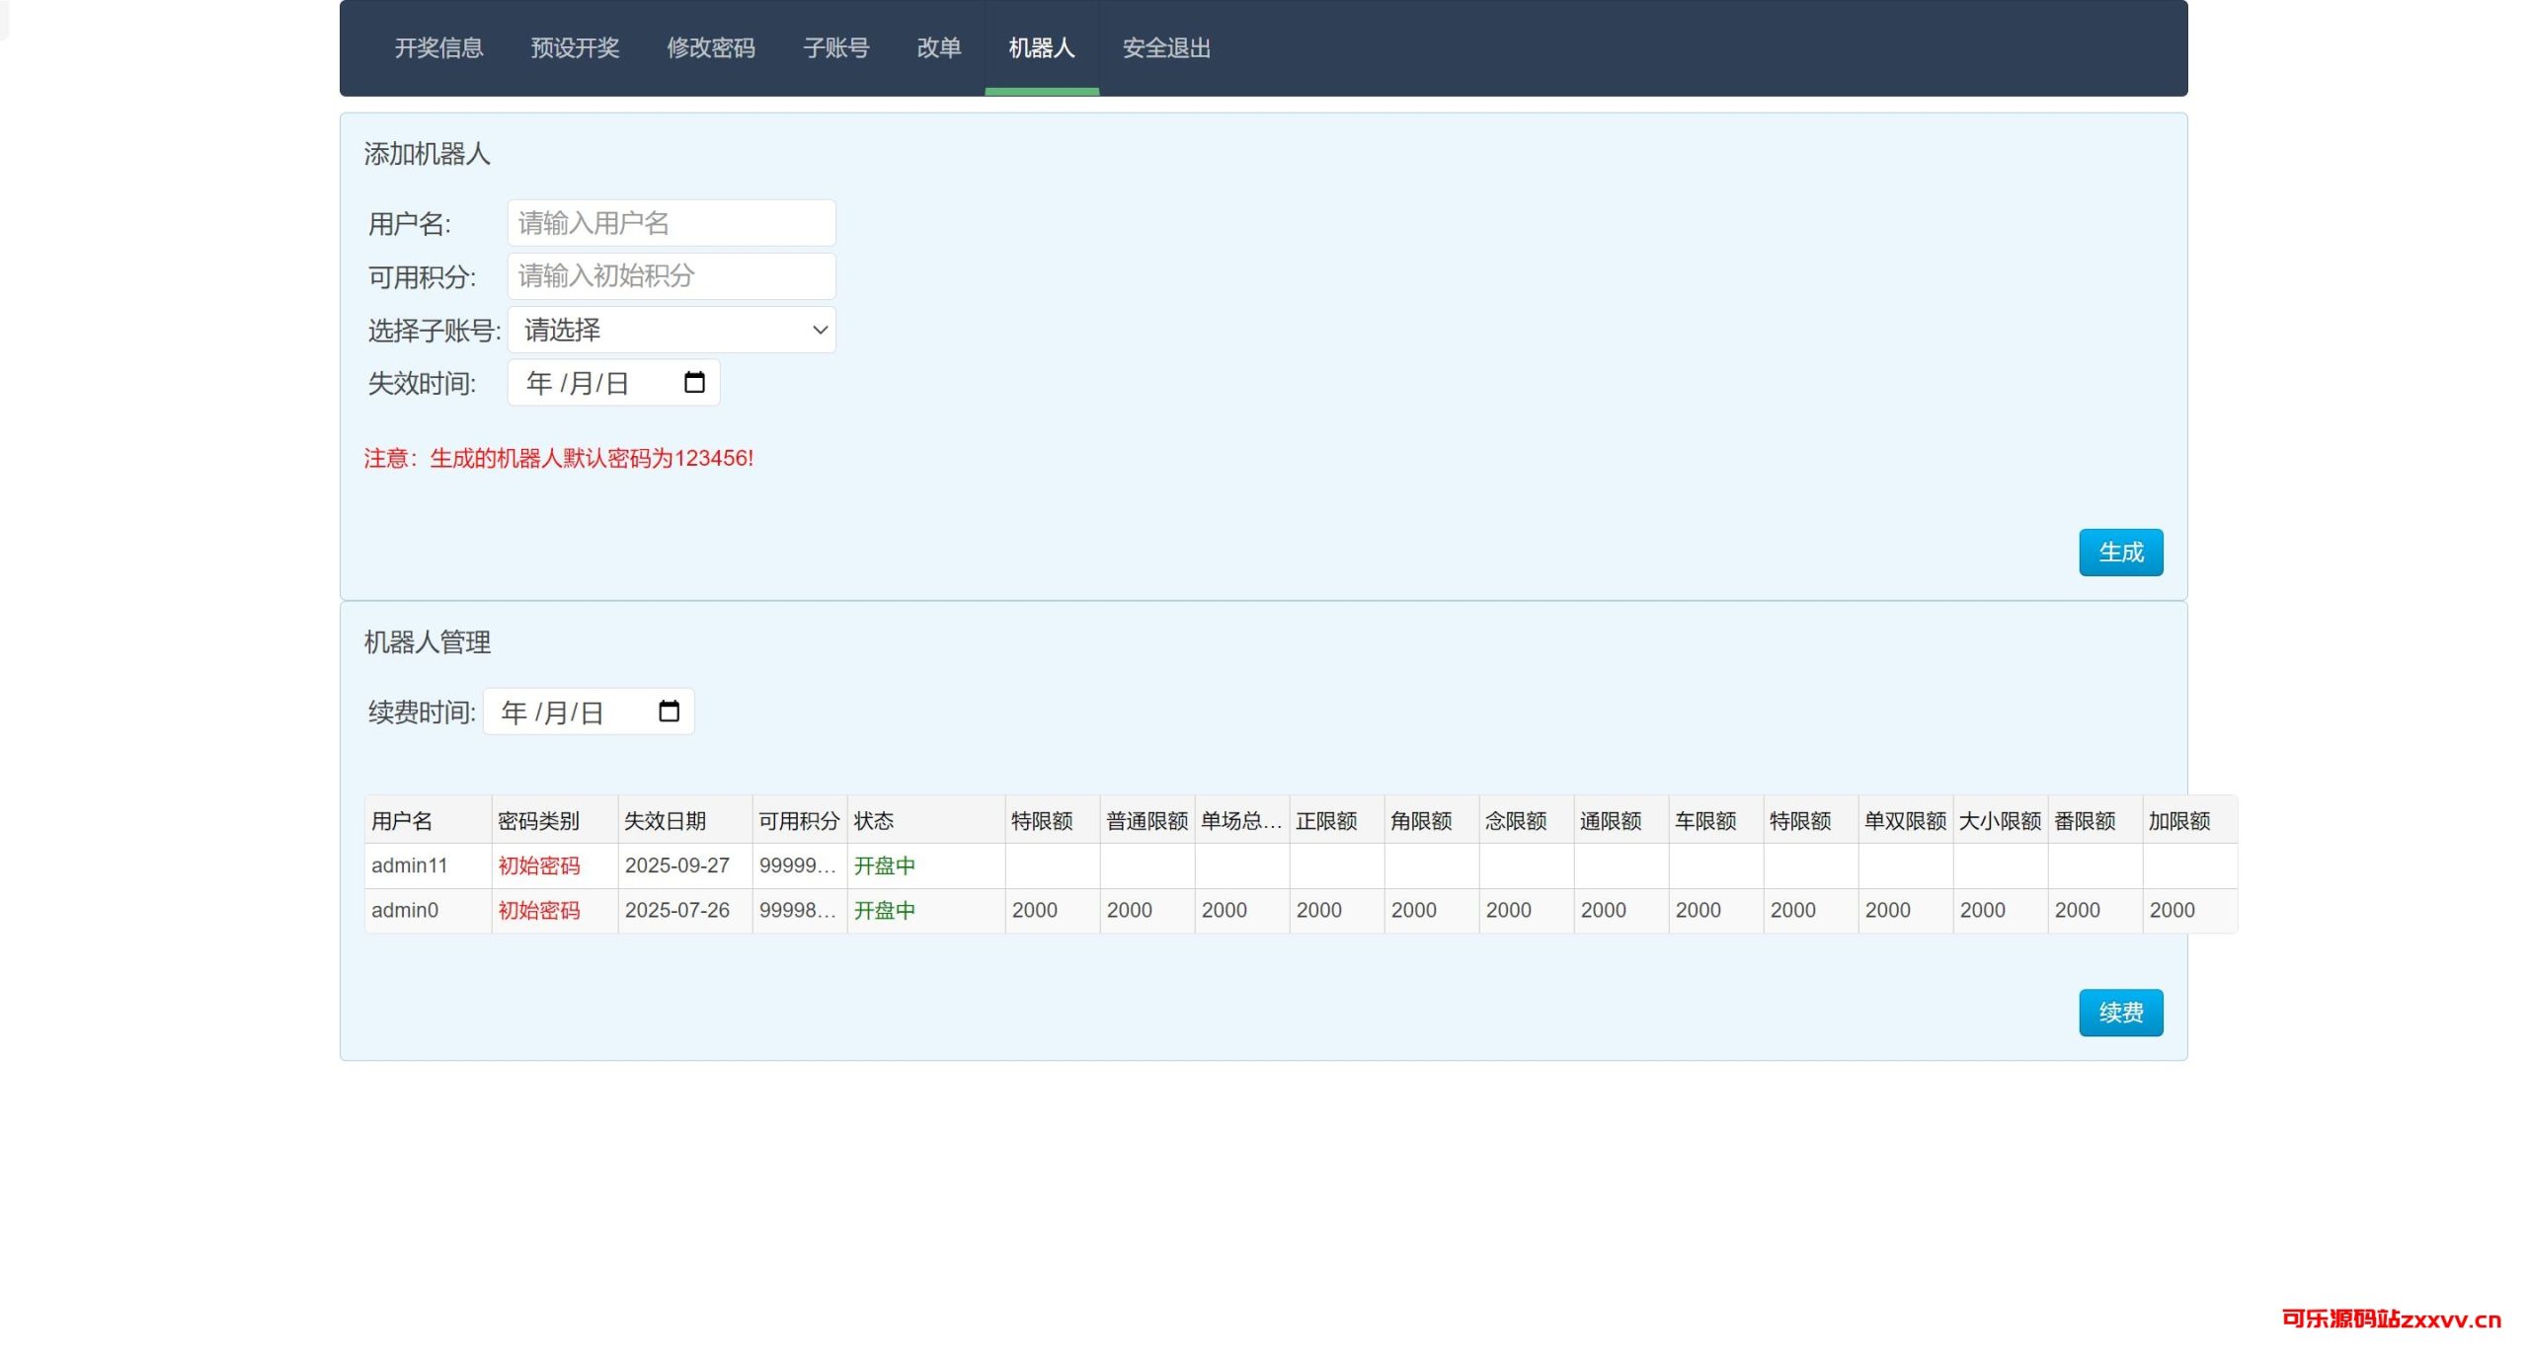The width and height of the screenshot is (2528, 1354).
Task: Click the 正限额 column header
Action: (x=1337, y=820)
